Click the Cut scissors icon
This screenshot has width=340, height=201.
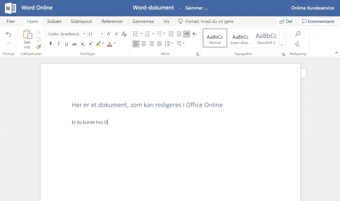point(38,32)
